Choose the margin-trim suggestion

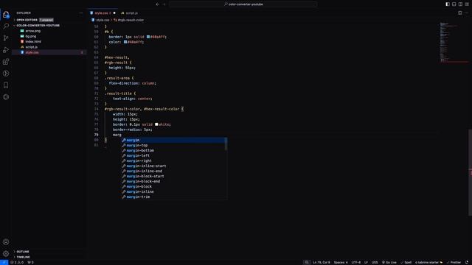pyautogui.click(x=173, y=197)
